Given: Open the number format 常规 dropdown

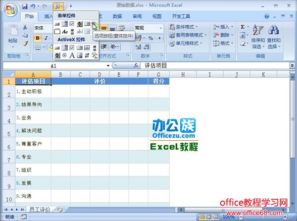Looking at the screenshot, I should click(x=160, y=28).
